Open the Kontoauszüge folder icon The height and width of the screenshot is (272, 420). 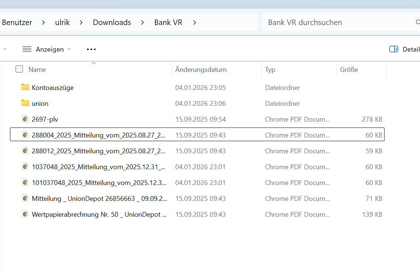click(x=25, y=87)
